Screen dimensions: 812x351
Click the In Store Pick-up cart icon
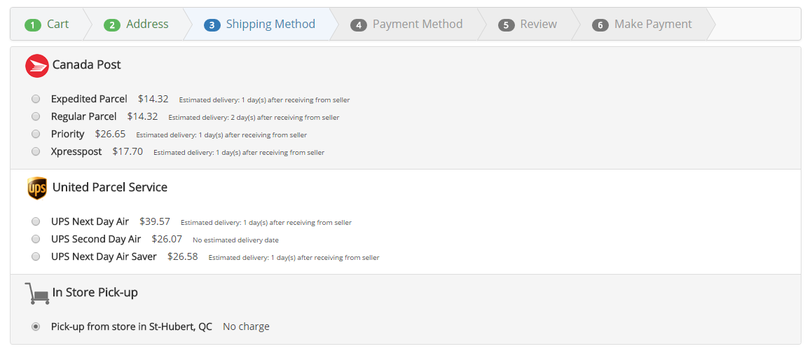point(36,293)
